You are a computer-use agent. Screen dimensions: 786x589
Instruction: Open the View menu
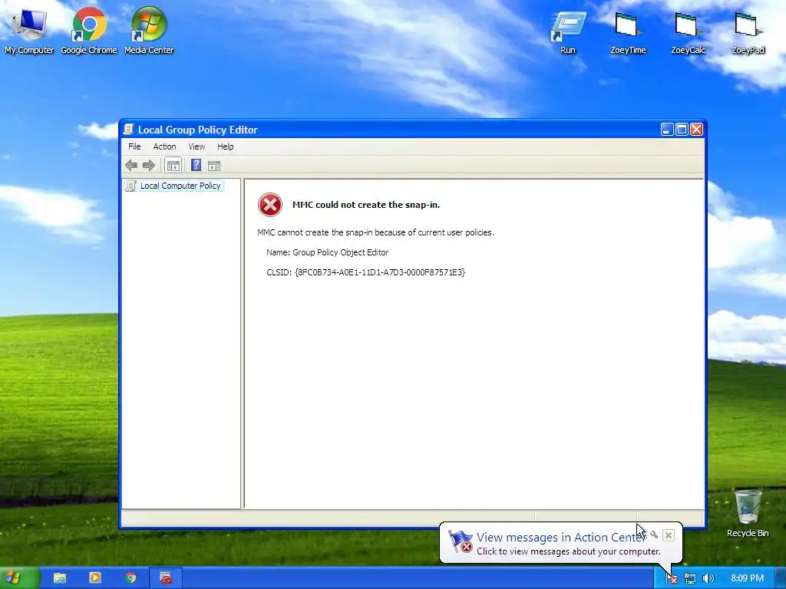[x=196, y=146]
